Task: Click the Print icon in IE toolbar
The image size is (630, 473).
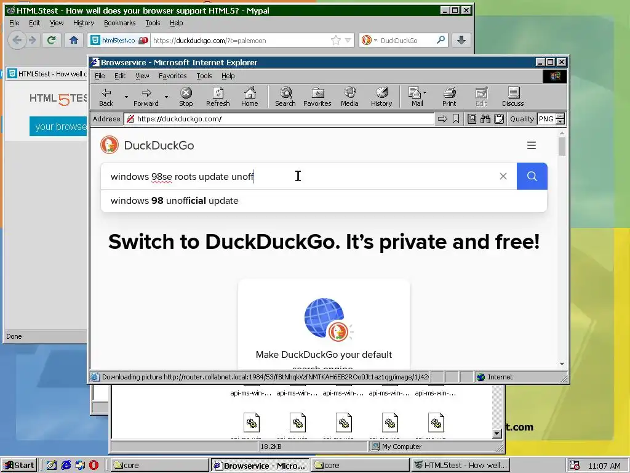Action: pos(449,97)
